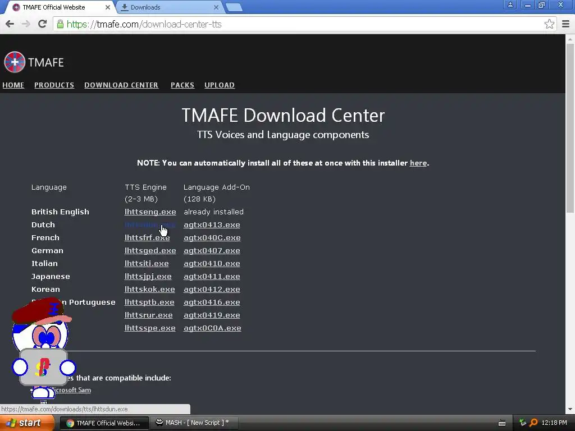This screenshot has height=431, width=575.
Task: Click the keyboard icon in taskbar
Action: 502,423
